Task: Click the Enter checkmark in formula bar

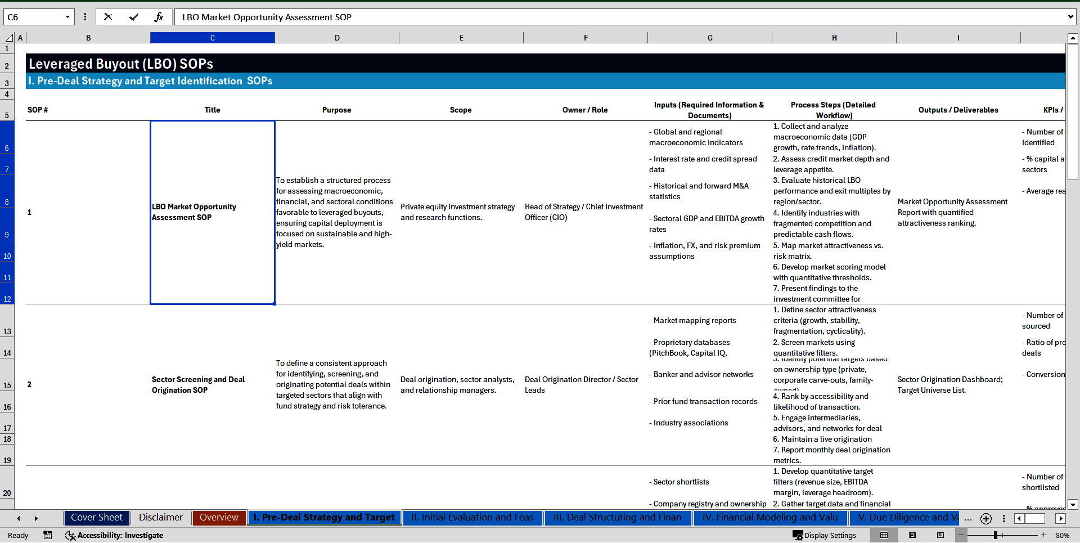Action: pyautogui.click(x=134, y=17)
